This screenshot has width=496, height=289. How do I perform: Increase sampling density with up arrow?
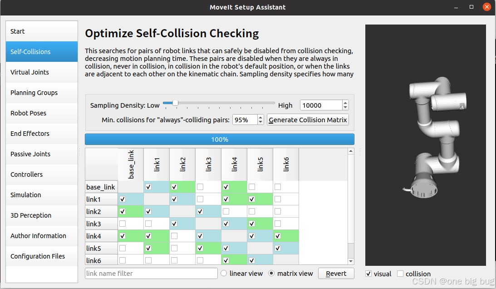[345, 103]
